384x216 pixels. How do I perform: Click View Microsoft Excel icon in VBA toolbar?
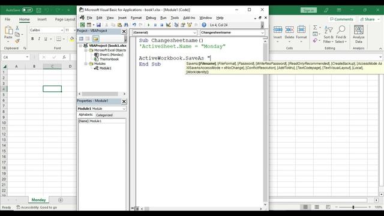point(83,25)
